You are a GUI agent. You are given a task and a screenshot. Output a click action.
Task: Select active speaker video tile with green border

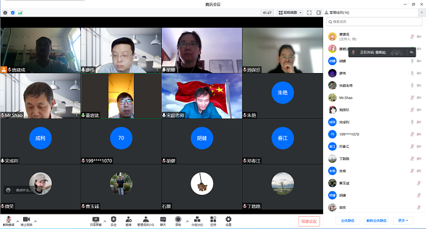point(121,96)
